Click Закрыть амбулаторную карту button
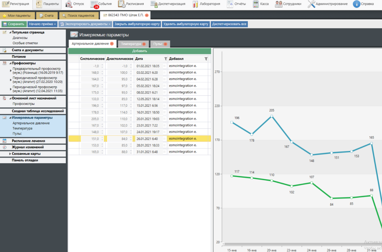Image resolution: width=382 pixels, height=252 pixels. point(137,24)
